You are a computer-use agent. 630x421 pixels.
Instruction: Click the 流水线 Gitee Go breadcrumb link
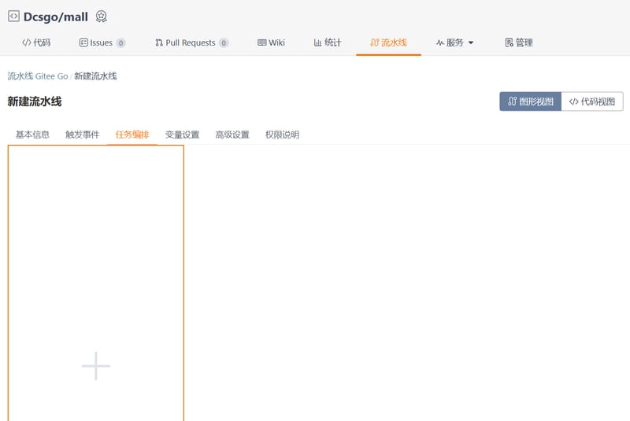click(x=38, y=76)
